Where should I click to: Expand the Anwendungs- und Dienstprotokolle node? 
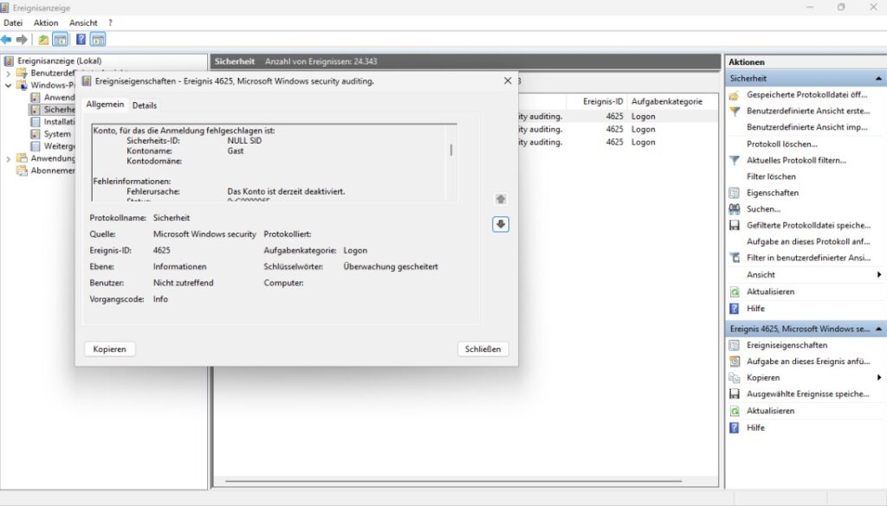[9, 158]
